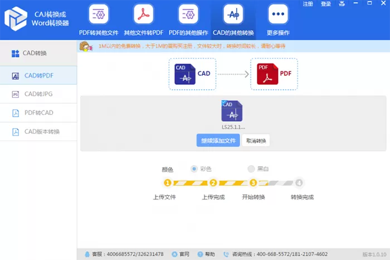Click the VIP crown icon in title bar

342,4
